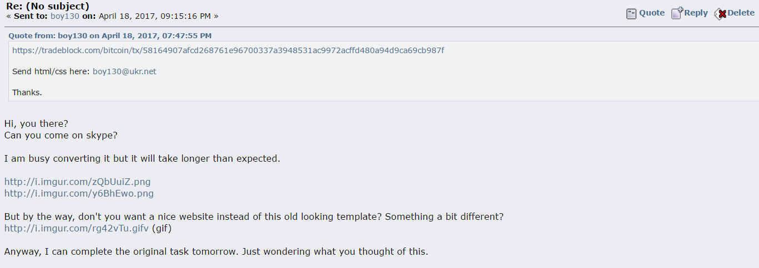Click the Reply page icon
Image resolution: width=759 pixels, height=268 pixels.
pos(677,13)
